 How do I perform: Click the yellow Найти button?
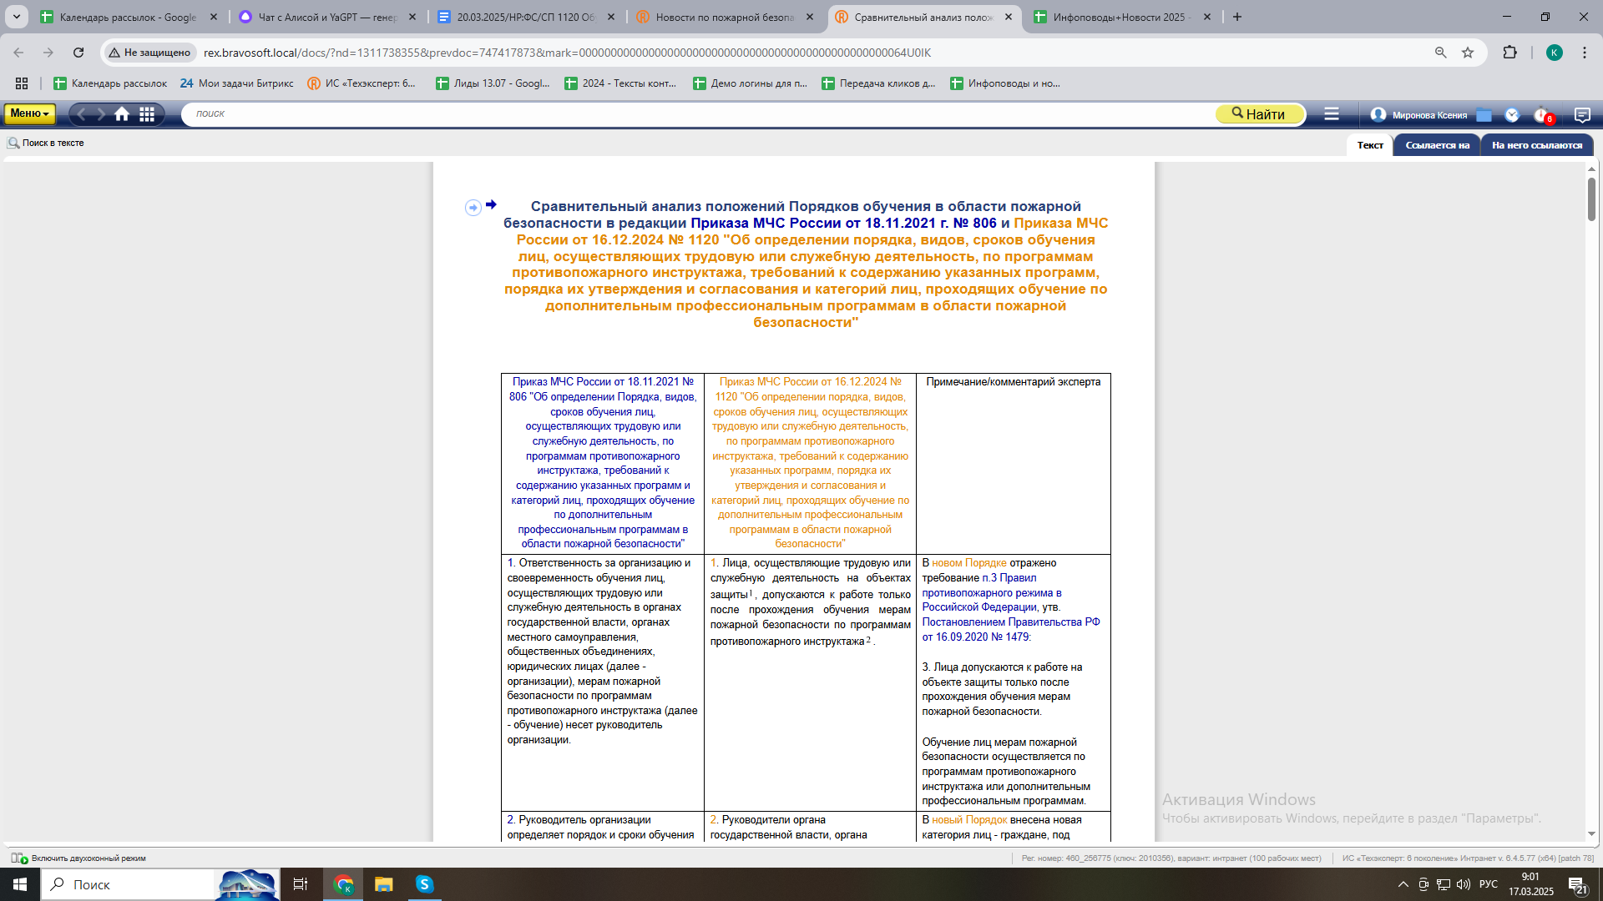point(1259,114)
